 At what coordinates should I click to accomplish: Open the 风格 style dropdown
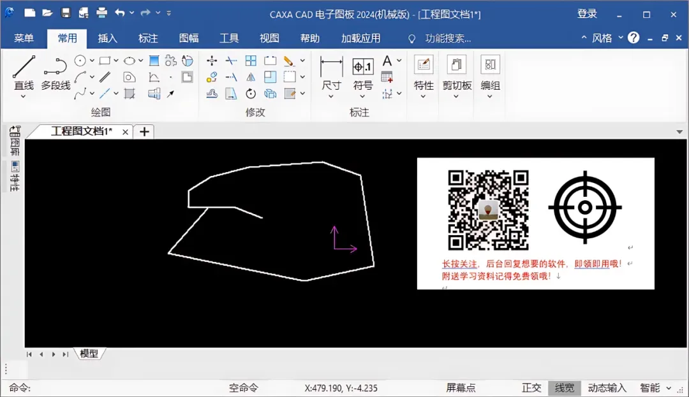point(621,38)
